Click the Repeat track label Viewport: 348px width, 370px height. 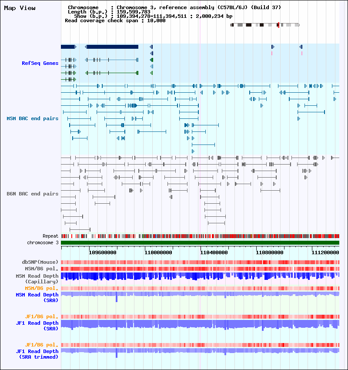click(50, 236)
